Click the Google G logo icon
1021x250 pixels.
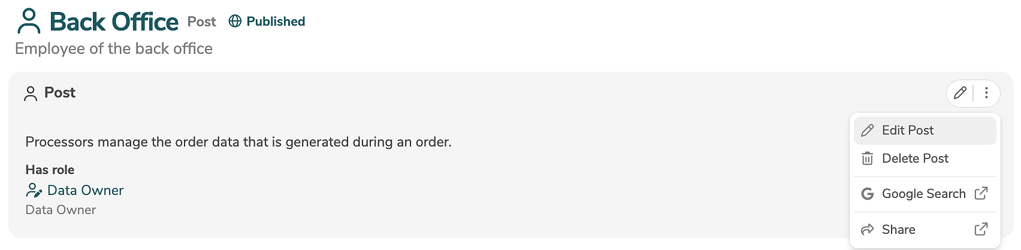click(x=867, y=194)
